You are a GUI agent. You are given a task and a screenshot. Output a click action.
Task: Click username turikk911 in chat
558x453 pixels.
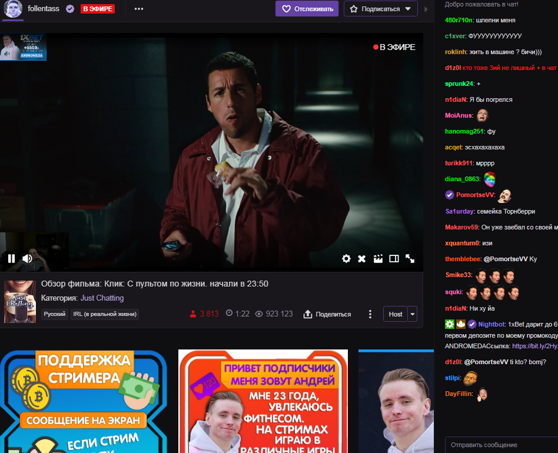tap(459, 163)
